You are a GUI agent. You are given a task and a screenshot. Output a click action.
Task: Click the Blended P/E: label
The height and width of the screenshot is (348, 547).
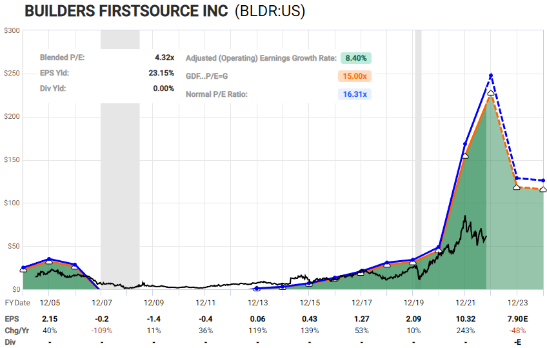63,57
